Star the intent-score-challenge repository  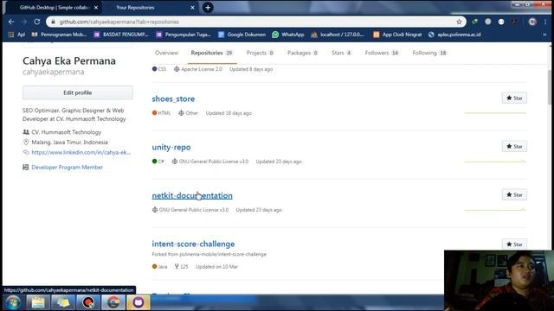click(x=514, y=244)
